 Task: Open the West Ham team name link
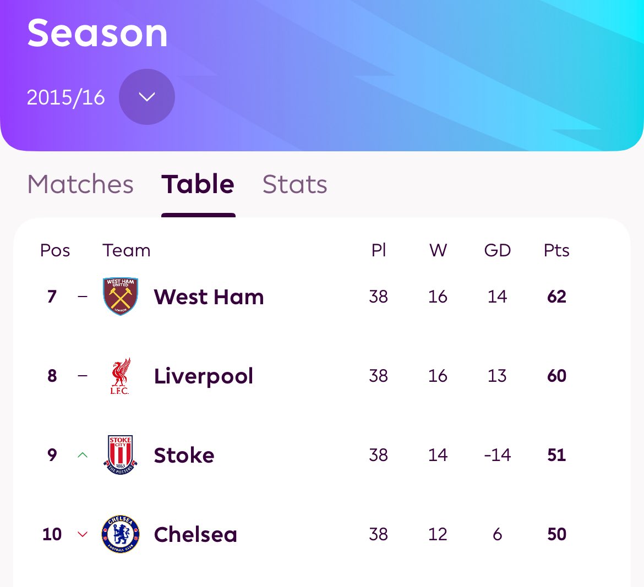209,297
